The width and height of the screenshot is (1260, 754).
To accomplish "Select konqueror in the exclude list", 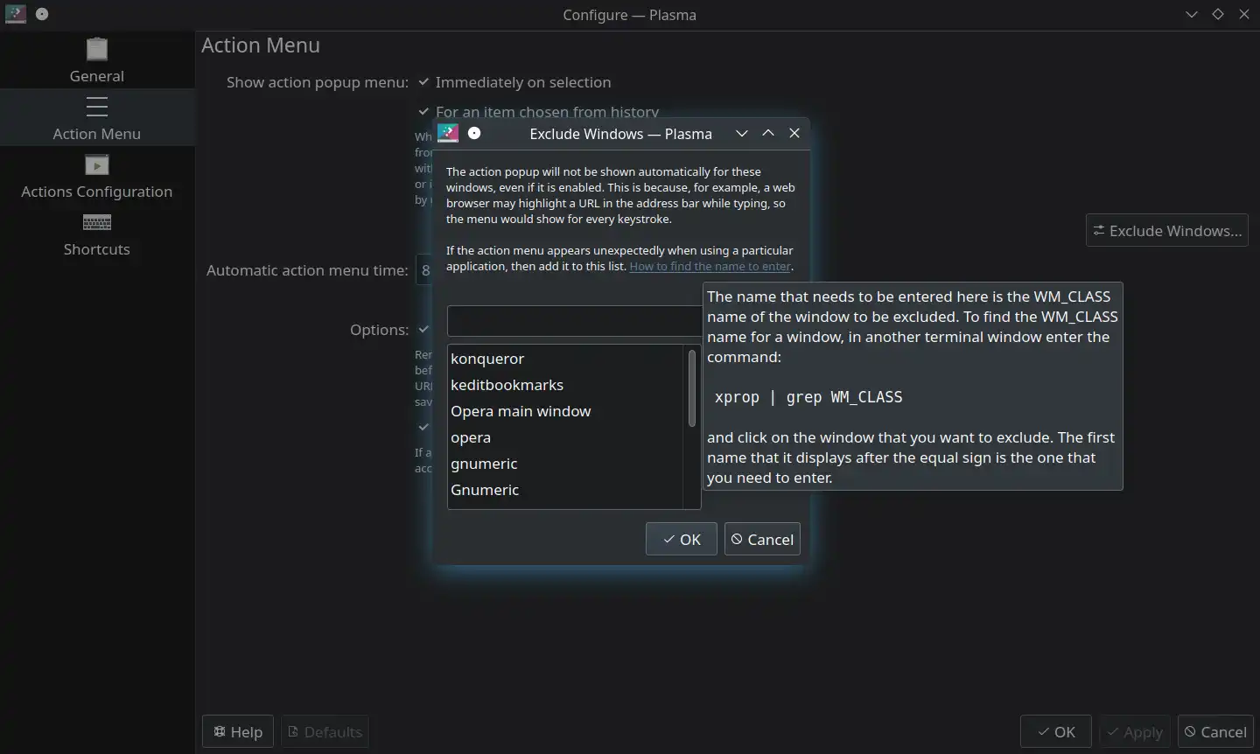I will (565, 359).
